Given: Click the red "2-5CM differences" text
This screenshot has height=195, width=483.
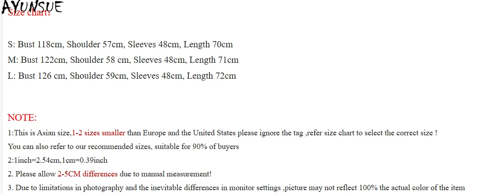Looking at the screenshot, I should [x=87, y=174].
